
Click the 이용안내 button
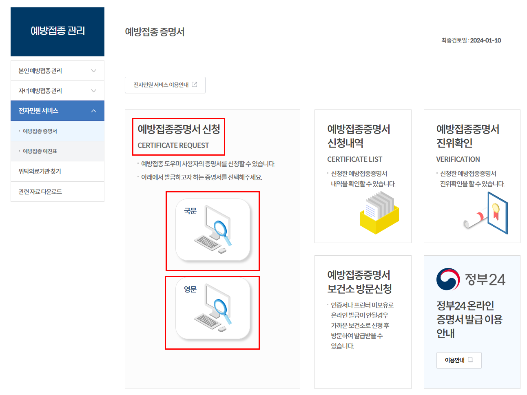tap(459, 360)
